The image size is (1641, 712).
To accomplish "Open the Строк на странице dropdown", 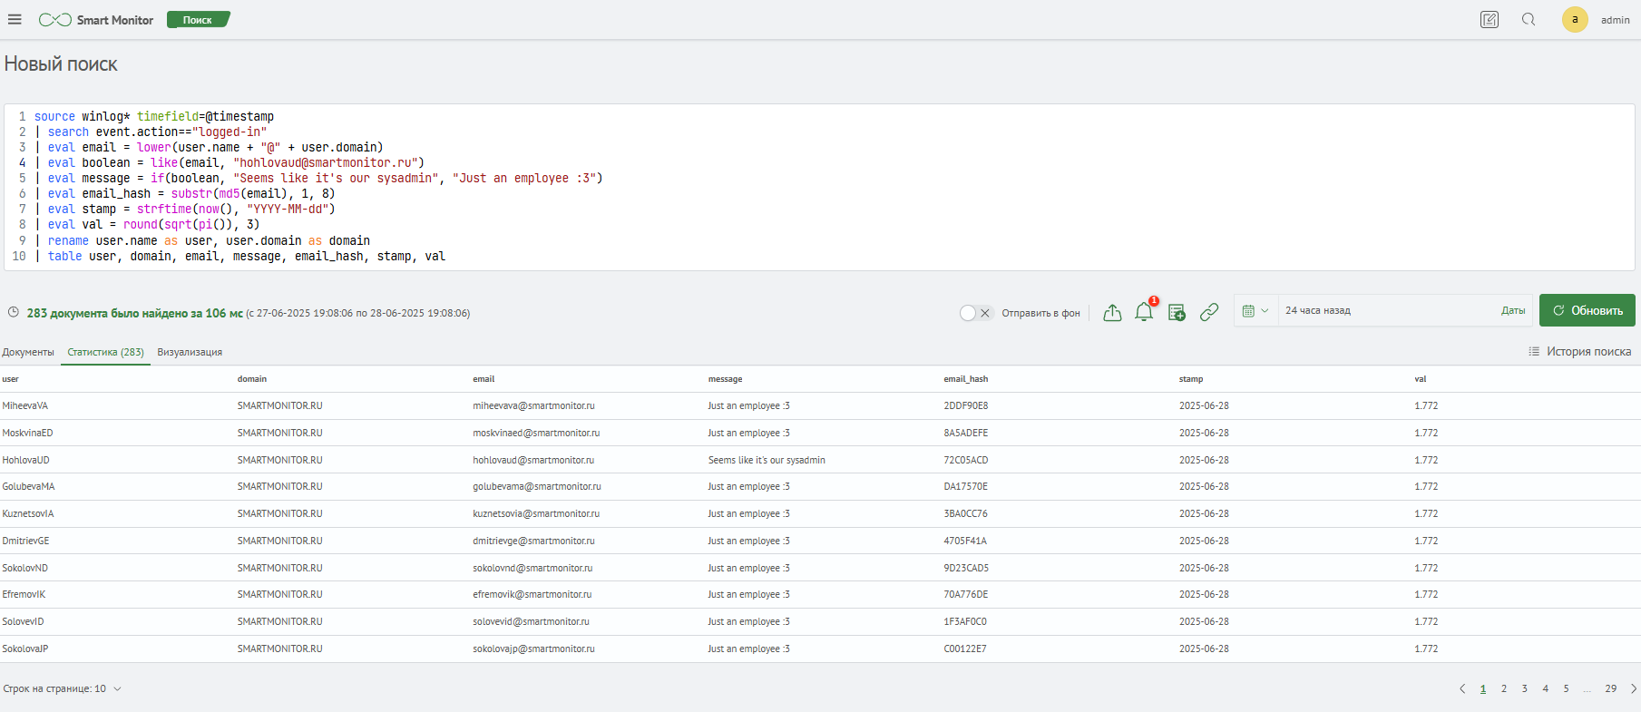I will 62,688.
